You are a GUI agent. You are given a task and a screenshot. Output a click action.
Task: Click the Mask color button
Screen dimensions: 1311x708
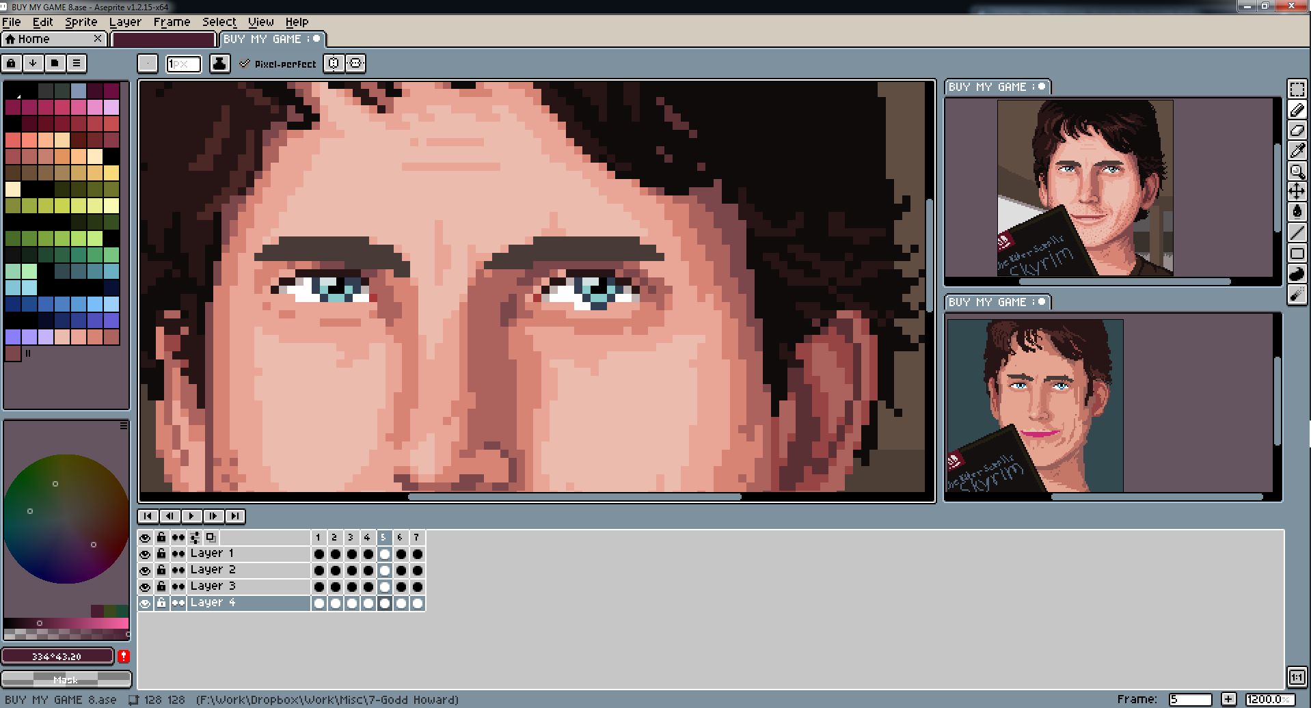click(66, 679)
